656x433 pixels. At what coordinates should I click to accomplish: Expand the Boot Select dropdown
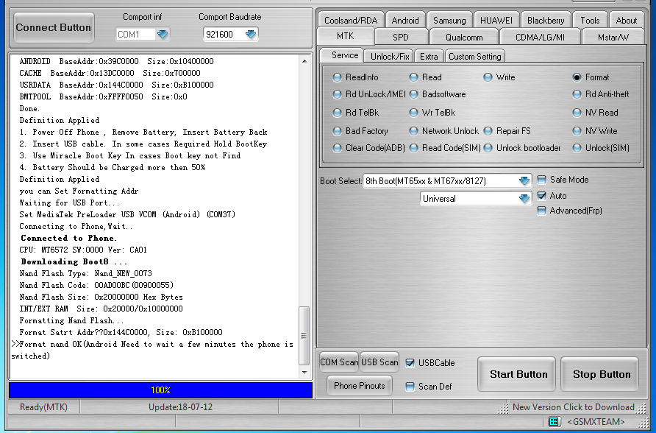click(524, 181)
